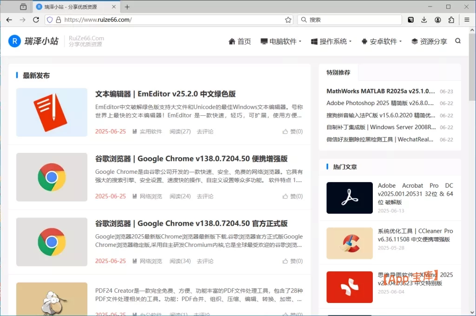
Task: Open the EmEditor v25.2.0 article title link
Action: [164, 93]
